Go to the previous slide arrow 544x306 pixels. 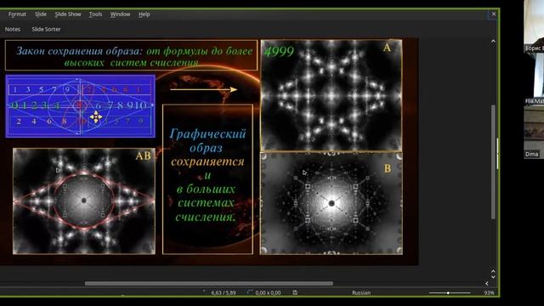[493, 271]
